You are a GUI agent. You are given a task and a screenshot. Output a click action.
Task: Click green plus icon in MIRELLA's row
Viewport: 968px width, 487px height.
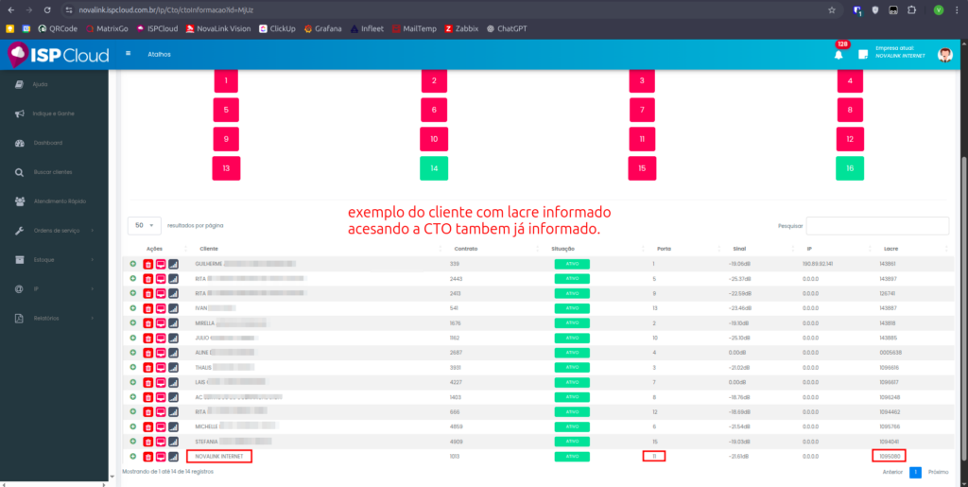[133, 322]
